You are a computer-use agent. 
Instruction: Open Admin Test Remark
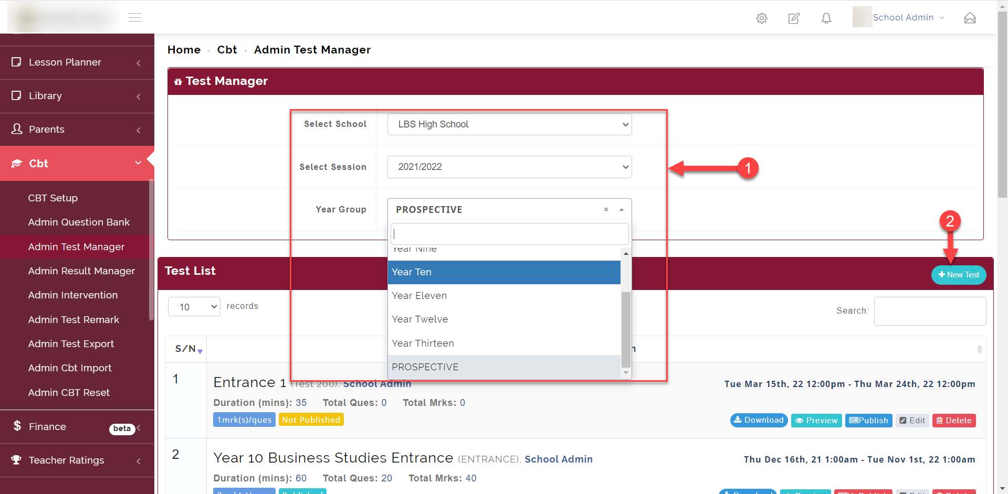point(73,319)
